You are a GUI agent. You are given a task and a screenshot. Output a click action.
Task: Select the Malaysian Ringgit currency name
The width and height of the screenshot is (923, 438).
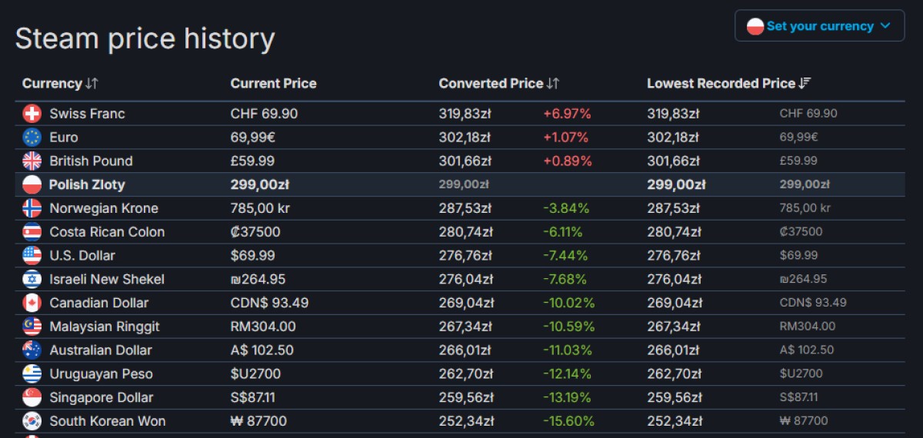[105, 327]
